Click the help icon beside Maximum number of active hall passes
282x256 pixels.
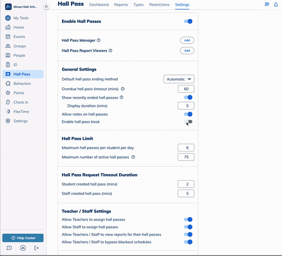(133, 157)
